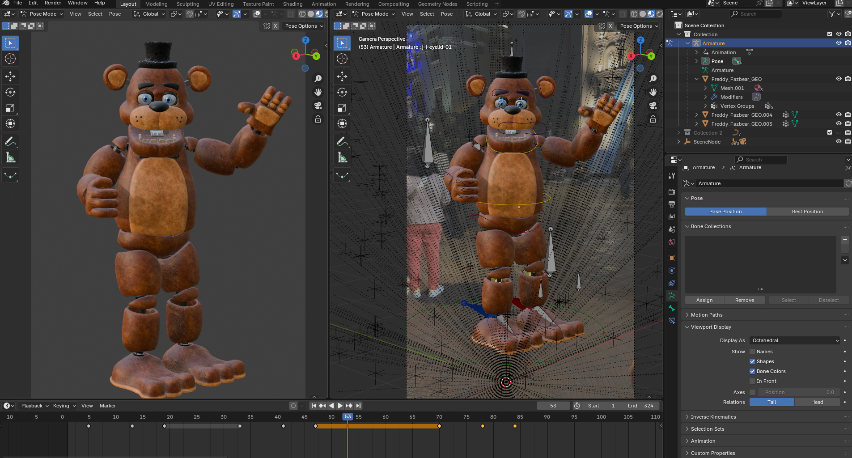This screenshot has width=852, height=458.
Task: Open the Render properties tab
Action: [672, 191]
